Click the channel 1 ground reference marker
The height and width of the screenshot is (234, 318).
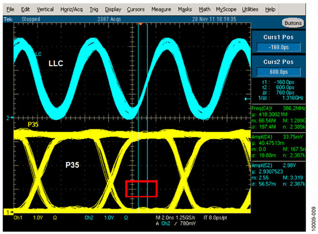tap(9, 212)
